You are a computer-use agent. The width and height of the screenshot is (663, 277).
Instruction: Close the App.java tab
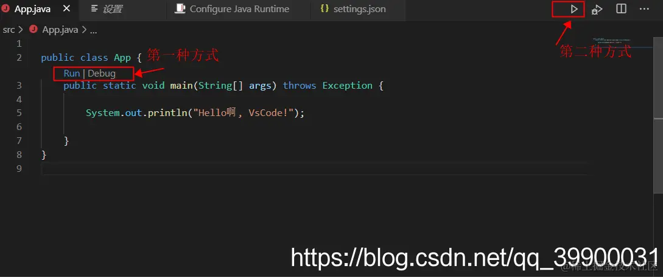(x=67, y=9)
